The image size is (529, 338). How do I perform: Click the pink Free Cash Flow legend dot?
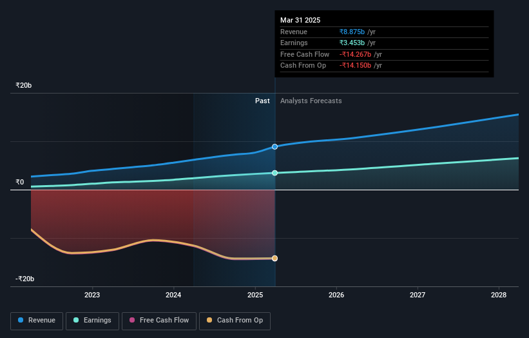click(x=132, y=320)
